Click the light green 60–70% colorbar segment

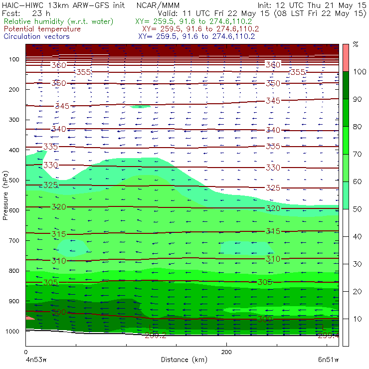pyautogui.click(x=346, y=168)
